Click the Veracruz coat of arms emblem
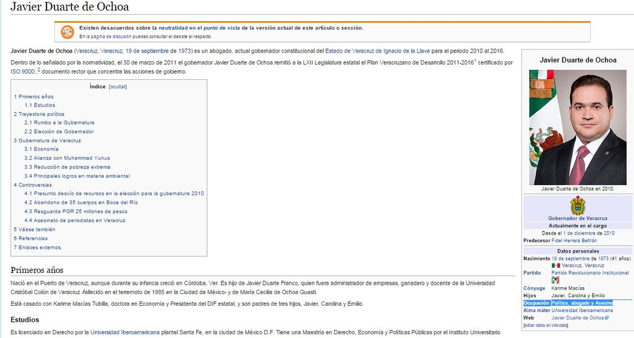Image resolution: width=634 pixels, height=338 pixels. [578, 205]
